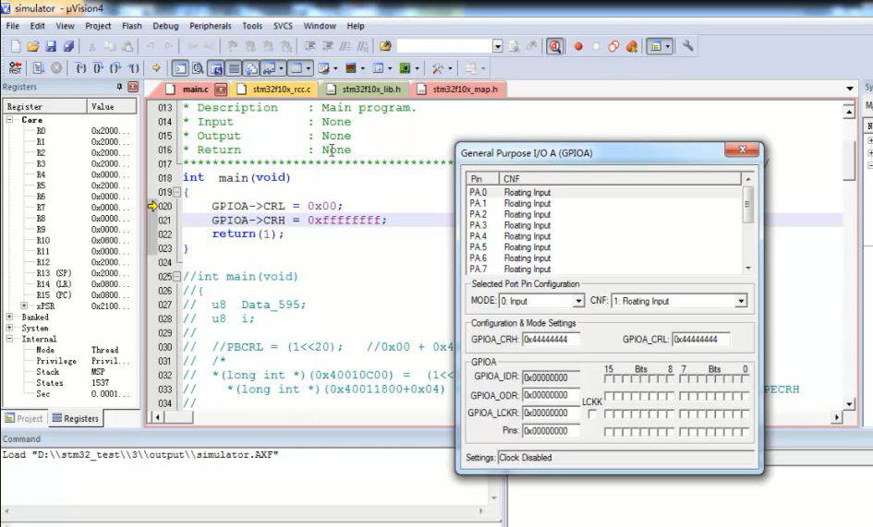Screen dimensions: 873x527
Task: Show next statement with yellow arrow icon
Action: tap(156, 68)
